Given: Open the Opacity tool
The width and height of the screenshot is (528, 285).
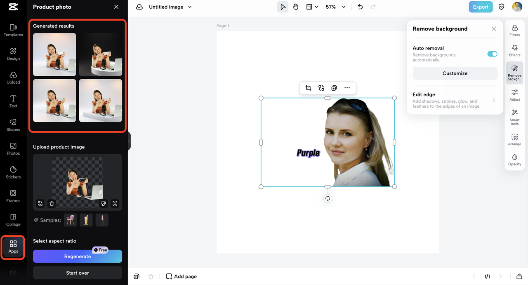Looking at the screenshot, I should point(515,160).
